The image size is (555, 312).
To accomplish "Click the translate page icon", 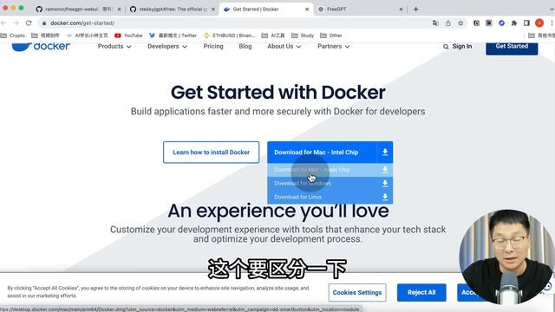I will [435, 23].
